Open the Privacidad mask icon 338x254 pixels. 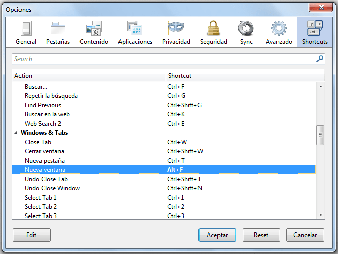pos(176,28)
